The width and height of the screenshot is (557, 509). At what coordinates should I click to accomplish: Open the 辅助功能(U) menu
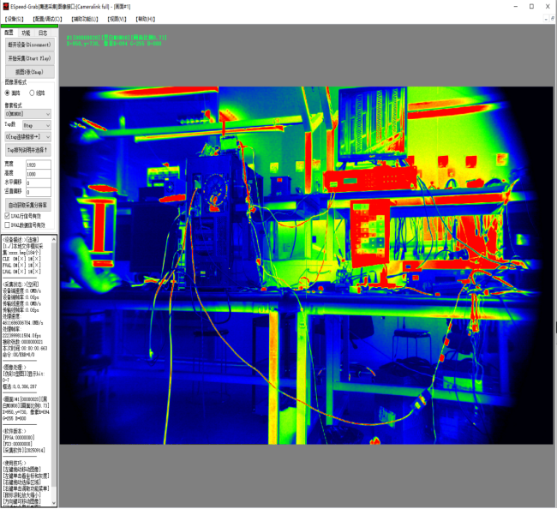tap(85, 19)
